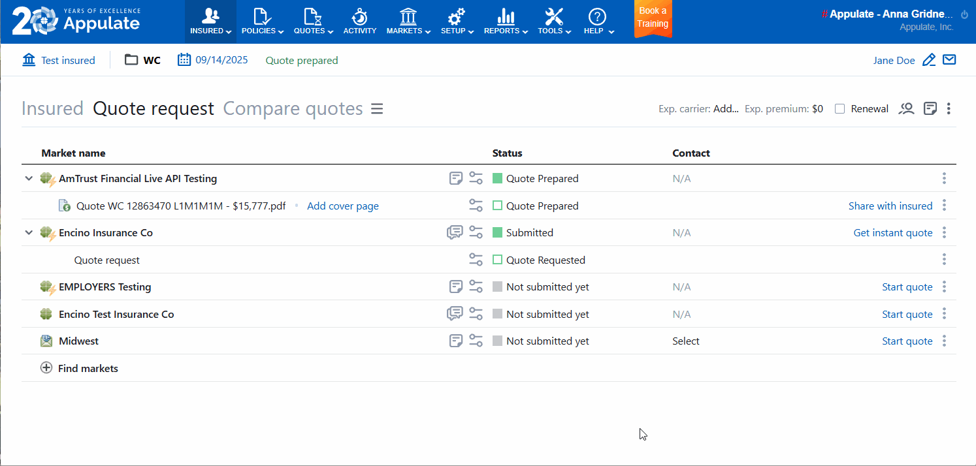The height and width of the screenshot is (466, 976).
Task: Switch to the Quote request tab
Action: tap(154, 108)
